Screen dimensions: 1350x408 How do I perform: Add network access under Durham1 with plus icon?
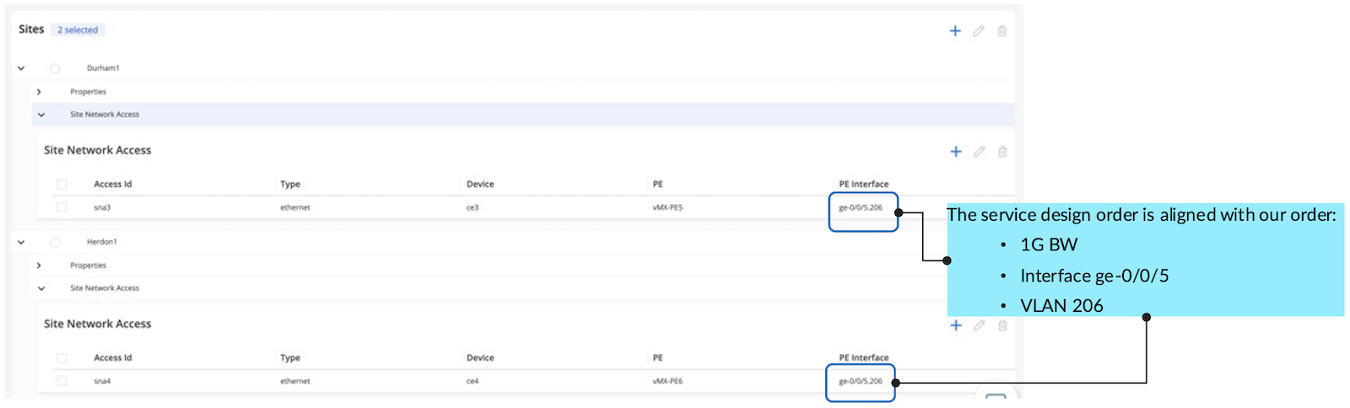pyautogui.click(x=956, y=152)
